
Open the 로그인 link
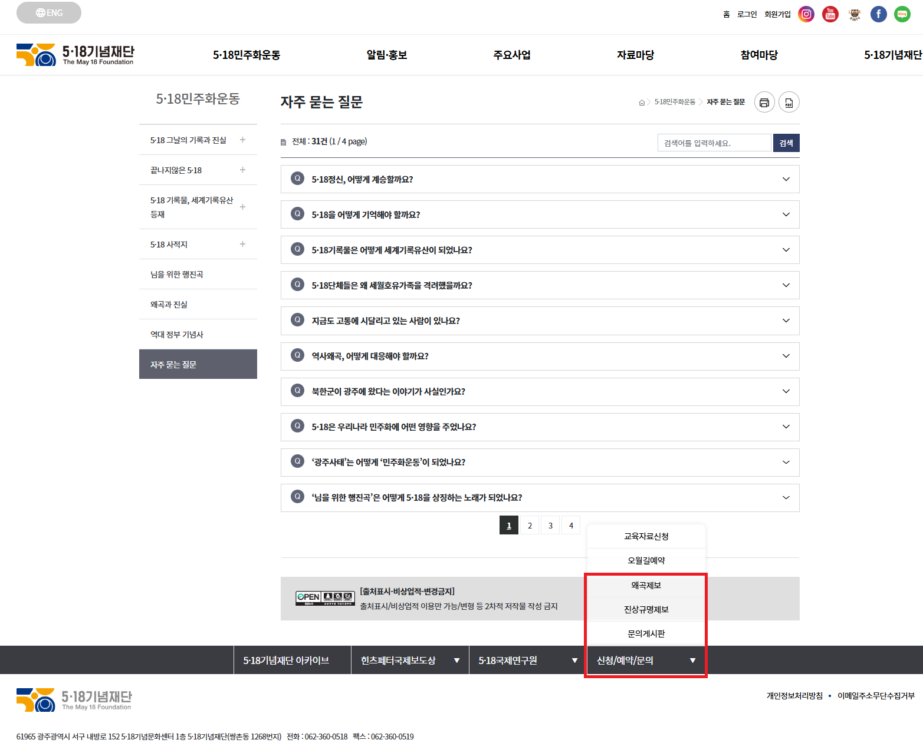(747, 14)
